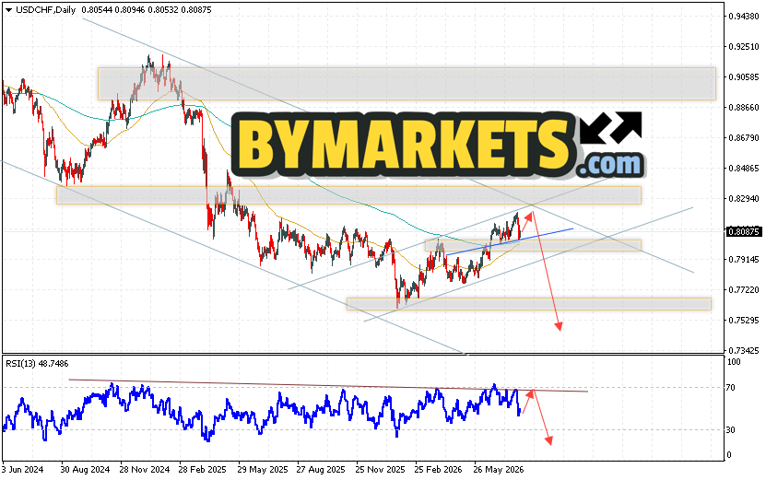Click the 28 Feb 2025 date label

tap(202, 470)
